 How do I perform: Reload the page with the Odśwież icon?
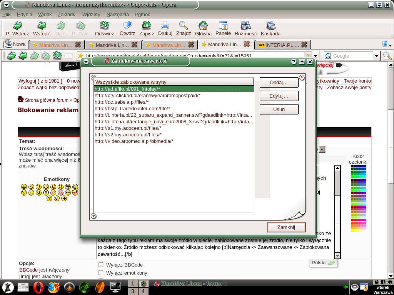[104, 25]
